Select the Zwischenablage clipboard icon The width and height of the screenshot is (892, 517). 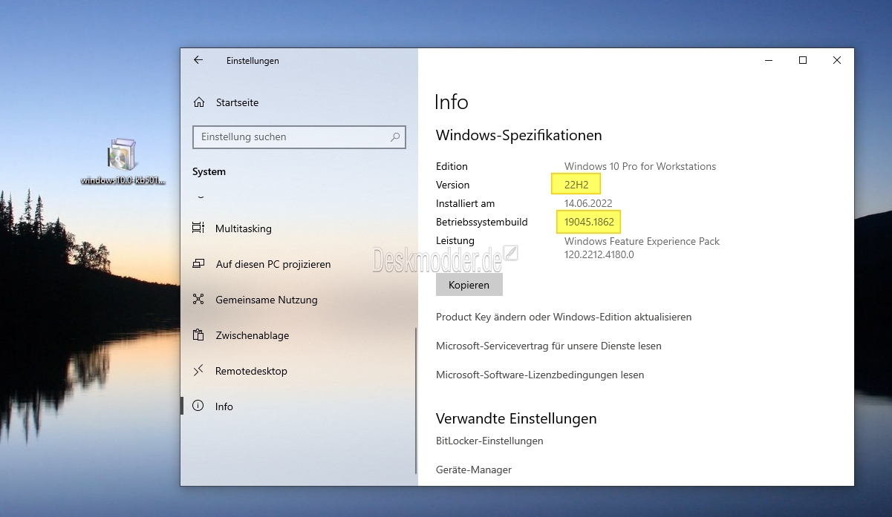pos(198,335)
